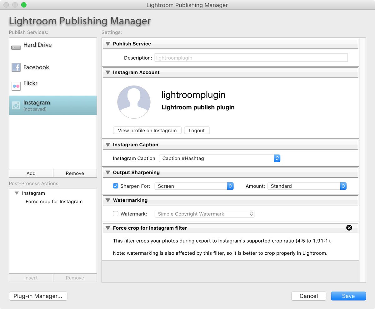Screen dimensions: 375x309
Task: Collapse the Watermarking section
Action: [108, 200]
